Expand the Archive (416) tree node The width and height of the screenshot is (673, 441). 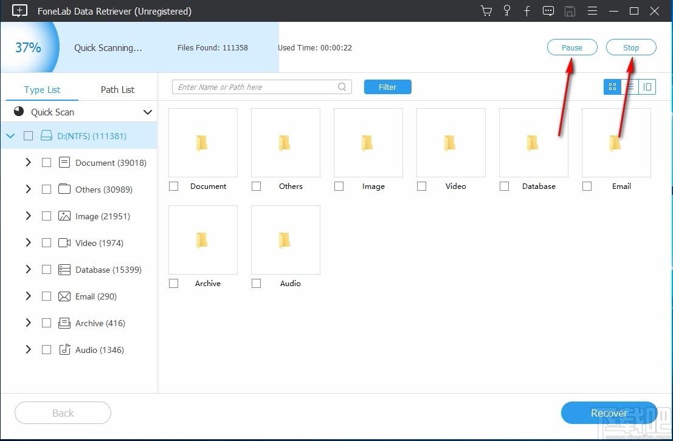[29, 323]
